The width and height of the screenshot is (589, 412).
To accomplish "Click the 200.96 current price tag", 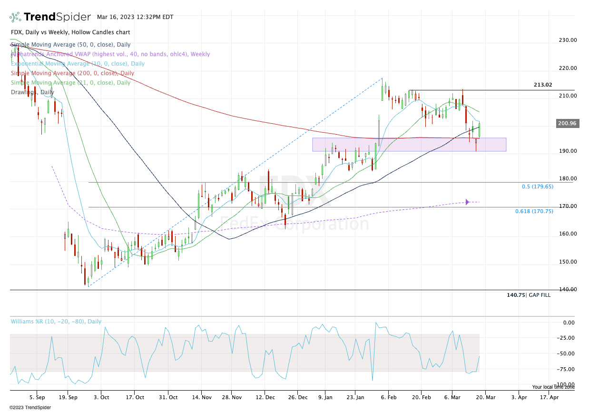I will pos(567,124).
